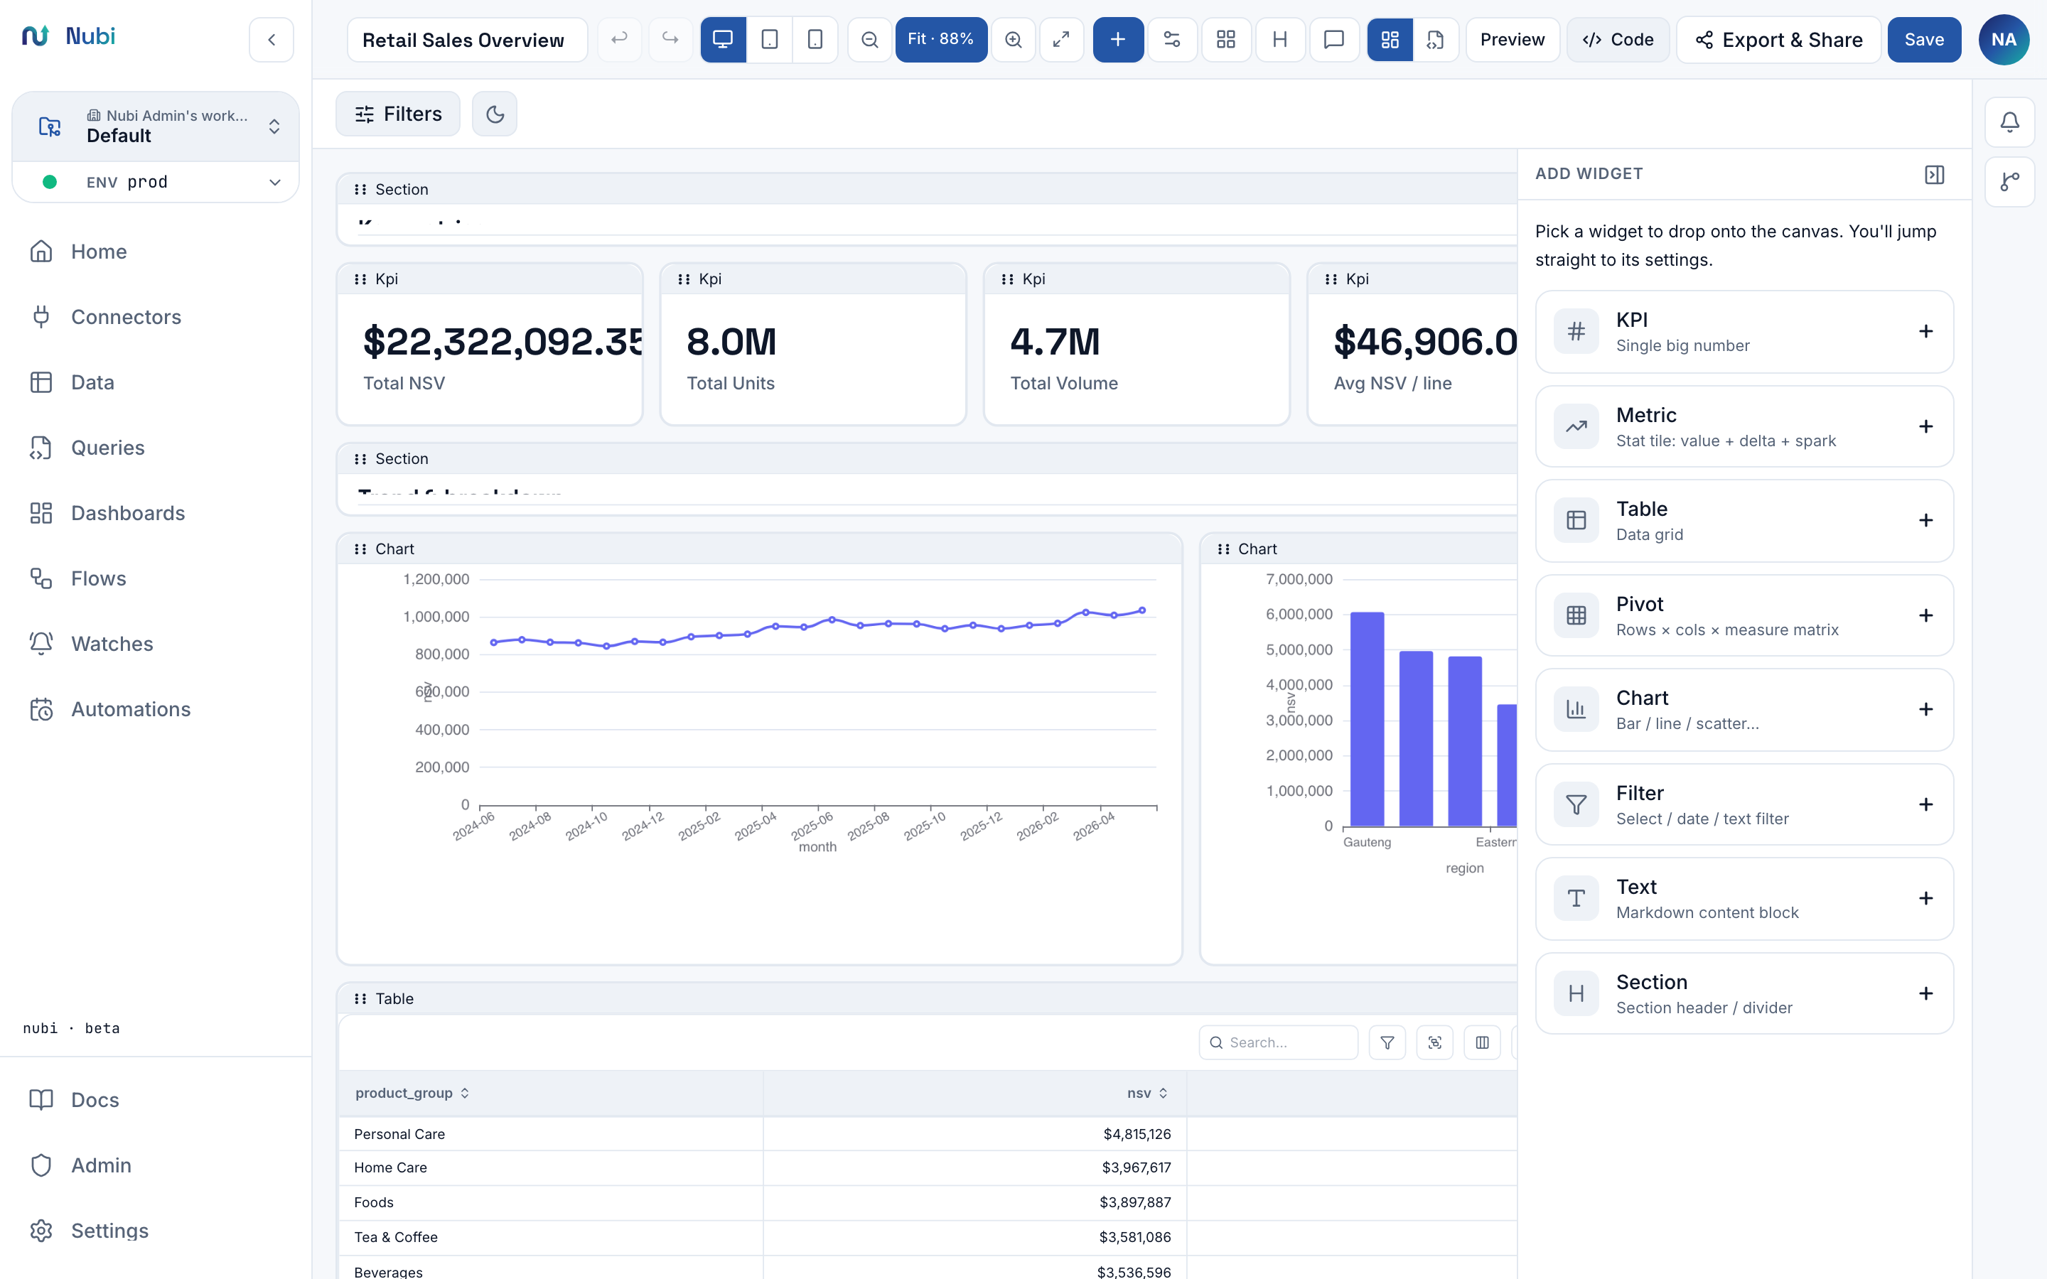Add a Chart widget

click(x=1744, y=710)
